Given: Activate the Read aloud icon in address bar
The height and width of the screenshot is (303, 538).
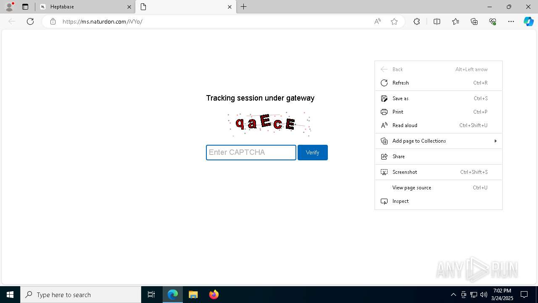Looking at the screenshot, I should [377, 21].
